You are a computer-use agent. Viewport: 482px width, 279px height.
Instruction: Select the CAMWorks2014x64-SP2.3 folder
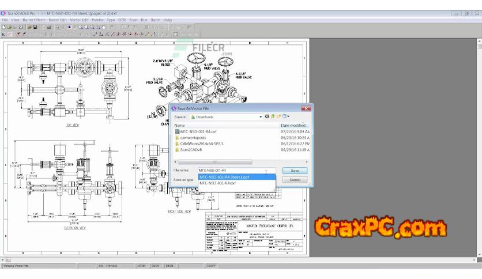pos(201,144)
